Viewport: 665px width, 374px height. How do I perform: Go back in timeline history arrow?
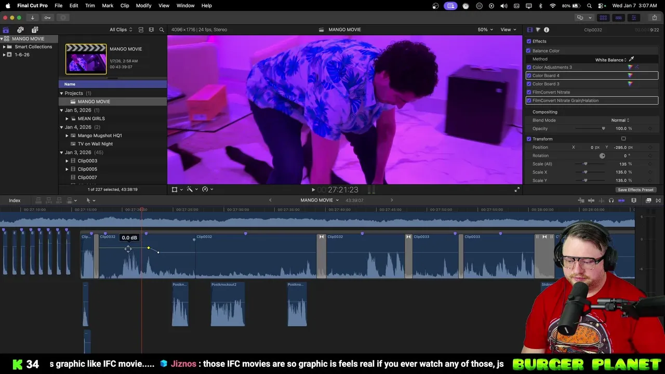[270, 200]
